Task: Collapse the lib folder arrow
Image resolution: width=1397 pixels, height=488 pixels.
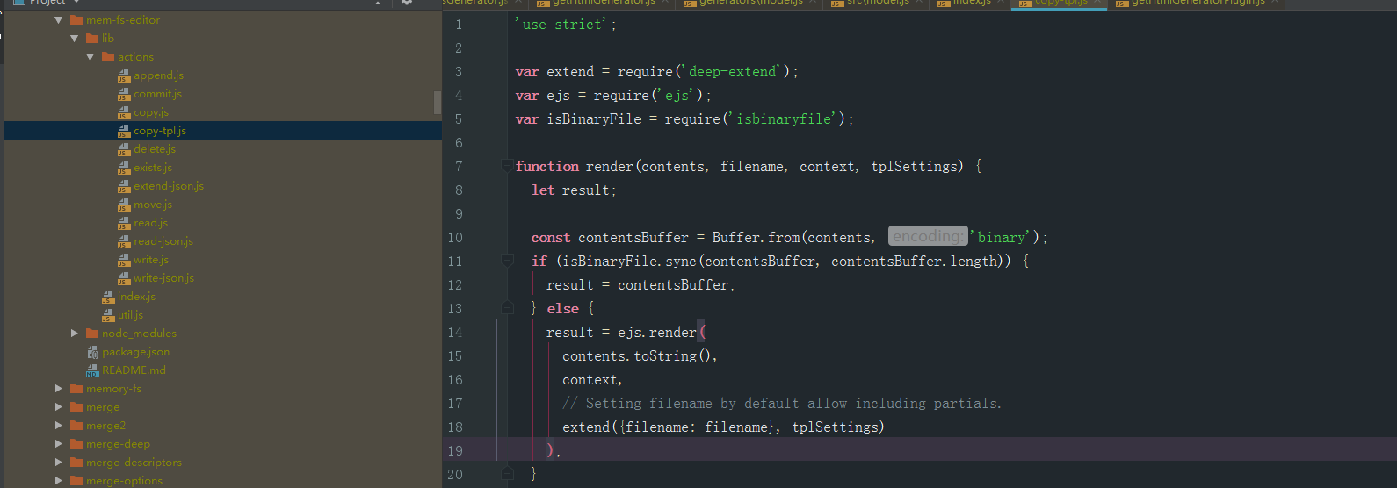Action: [x=74, y=39]
